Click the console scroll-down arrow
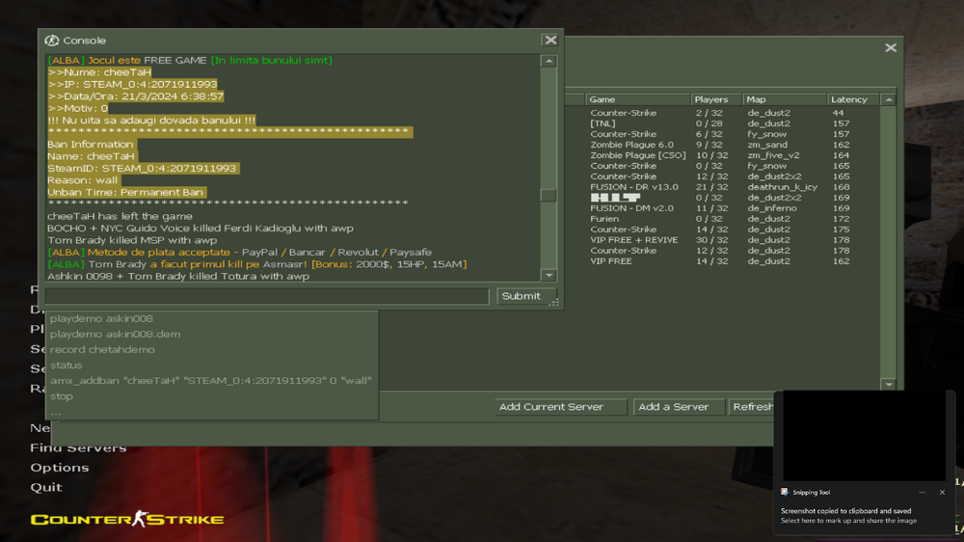Screen dimensions: 964x542 pos(549,276)
